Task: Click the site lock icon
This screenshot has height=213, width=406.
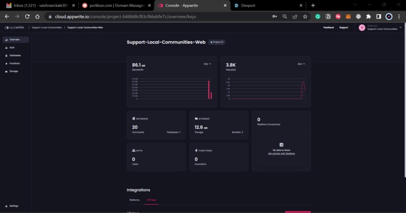Action: point(50,17)
